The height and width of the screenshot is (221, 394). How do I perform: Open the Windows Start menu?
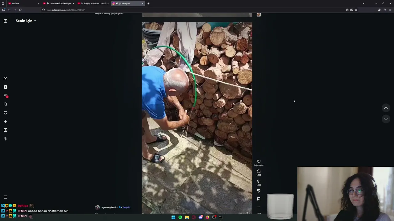173,217
